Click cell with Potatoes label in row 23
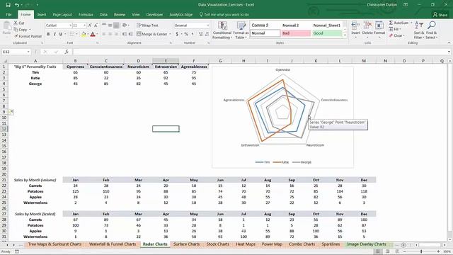The height and width of the screenshot is (255, 453). 35,191
